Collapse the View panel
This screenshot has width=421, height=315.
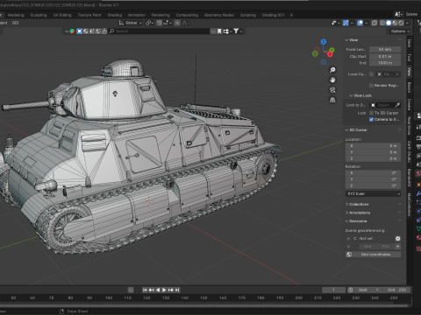point(352,40)
